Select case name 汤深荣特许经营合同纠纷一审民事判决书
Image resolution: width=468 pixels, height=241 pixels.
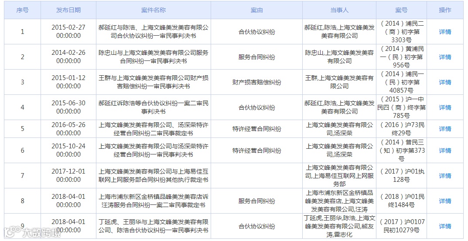(x=154, y=150)
